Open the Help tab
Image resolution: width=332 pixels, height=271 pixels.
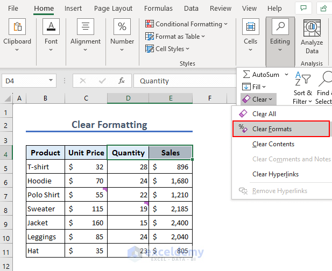click(274, 9)
